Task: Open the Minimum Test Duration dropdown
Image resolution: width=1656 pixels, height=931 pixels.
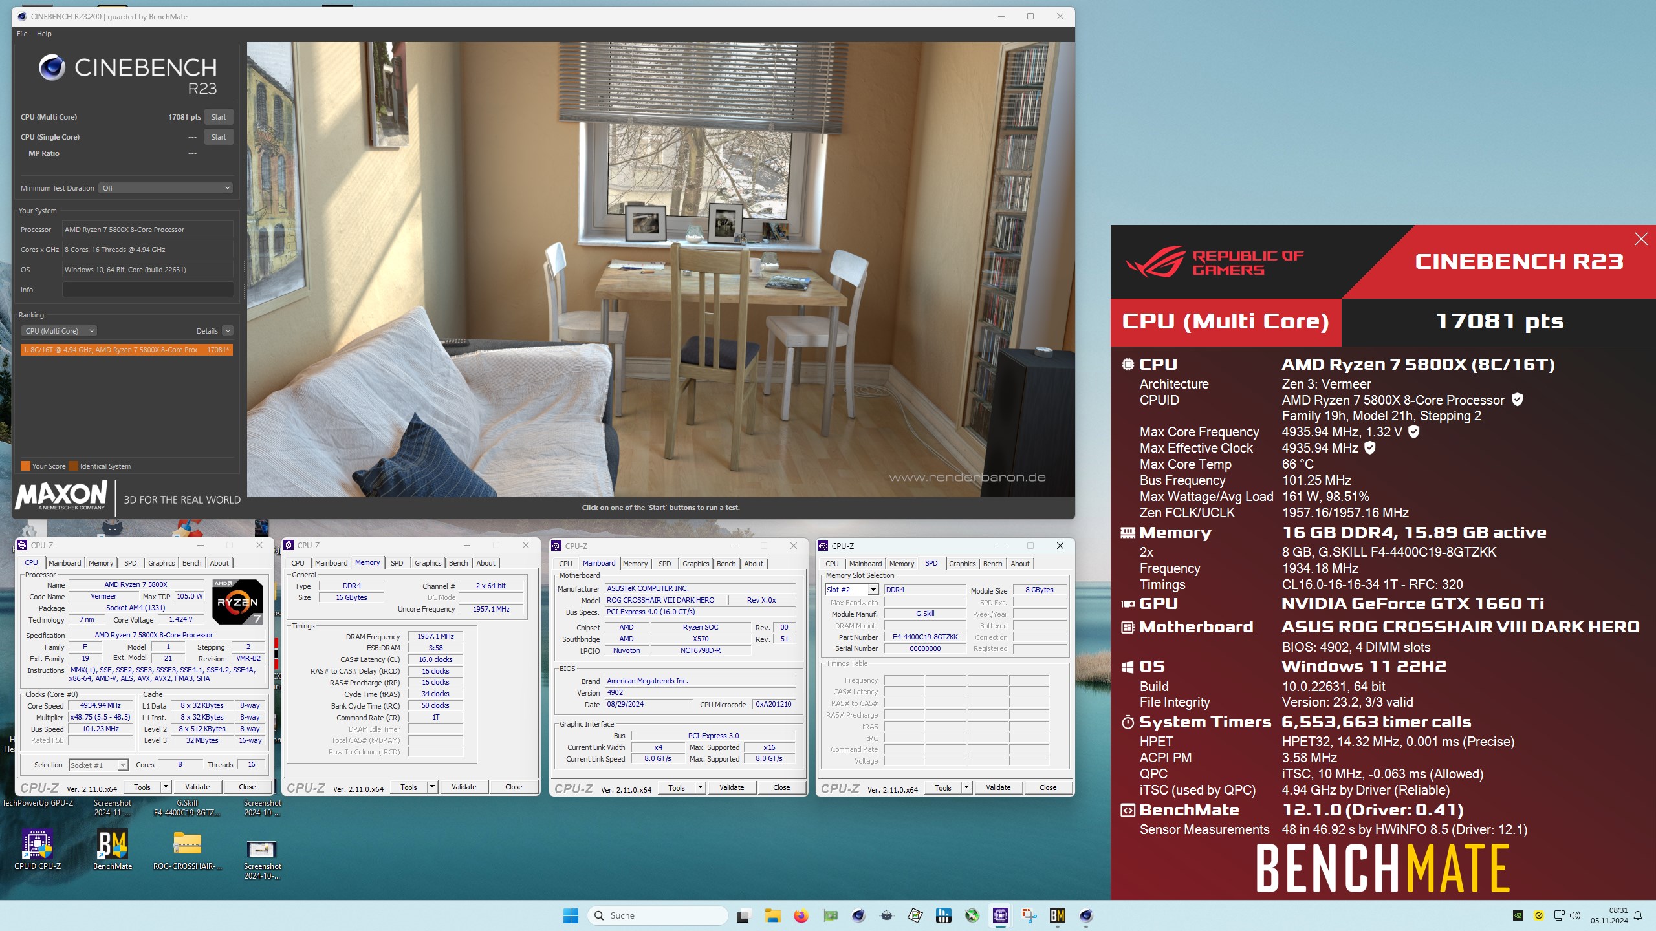Action: [166, 188]
